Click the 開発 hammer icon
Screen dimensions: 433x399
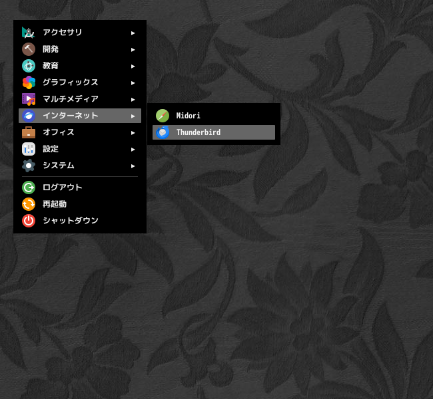(x=29, y=49)
